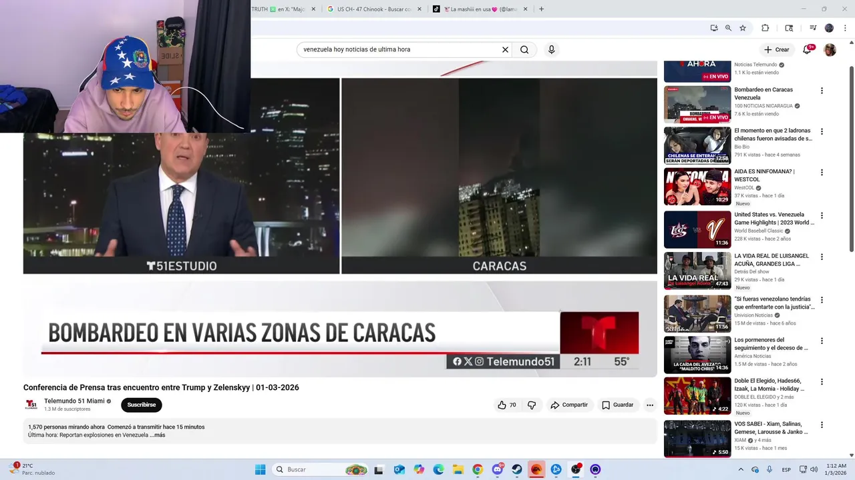The height and width of the screenshot is (480, 855).
Task: Start voice search with the microphone icon
Action: tap(551, 49)
